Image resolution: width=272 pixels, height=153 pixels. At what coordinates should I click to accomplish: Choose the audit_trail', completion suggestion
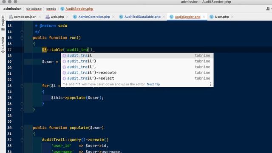[x=137, y=67]
